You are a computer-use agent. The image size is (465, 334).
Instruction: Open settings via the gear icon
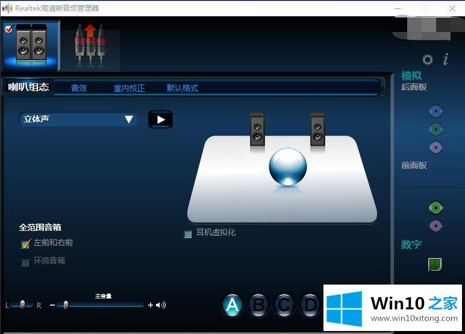point(427,60)
